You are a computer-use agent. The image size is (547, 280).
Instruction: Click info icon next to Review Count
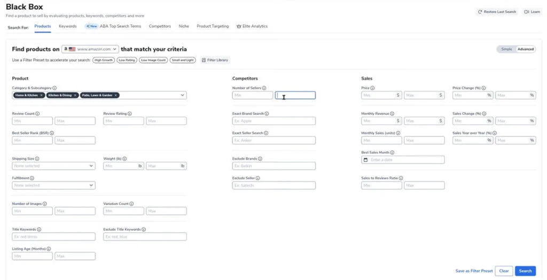click(37, 114)
